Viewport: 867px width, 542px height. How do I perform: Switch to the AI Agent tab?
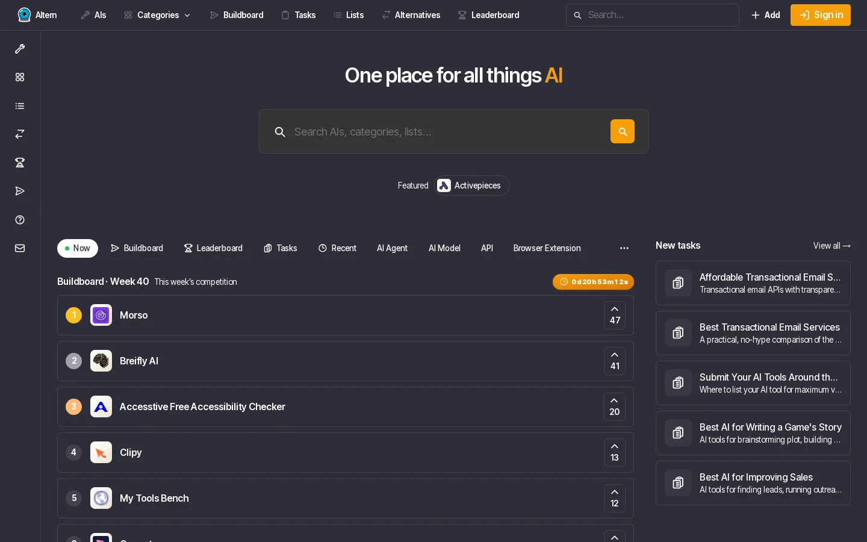[x=392, y=248]
